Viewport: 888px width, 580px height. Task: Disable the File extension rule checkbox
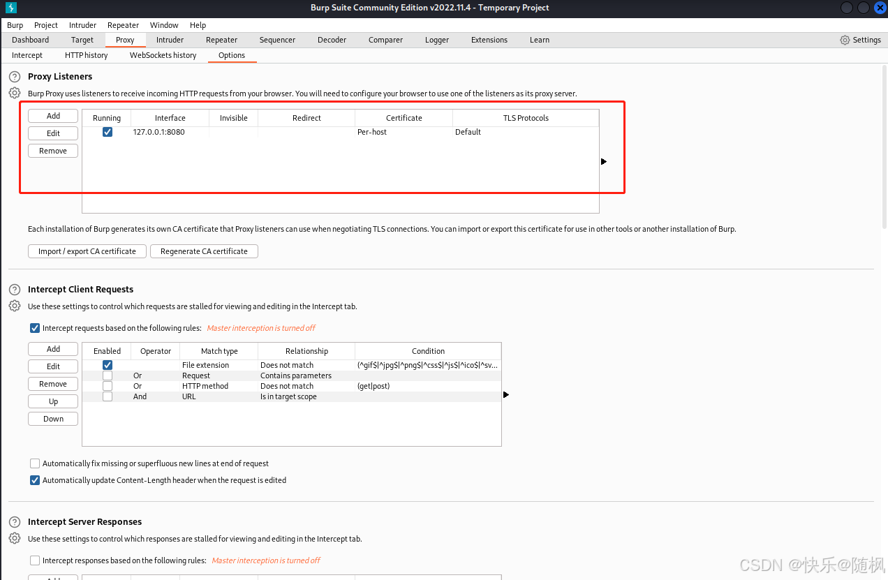tap(108, 364)
